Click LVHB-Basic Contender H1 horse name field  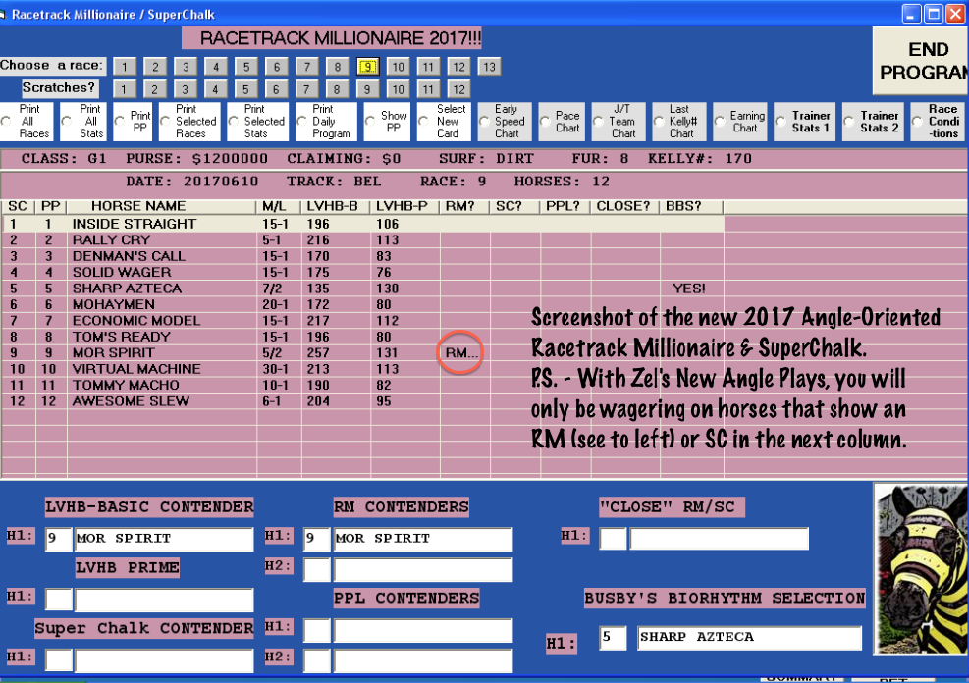coord(164,539)
